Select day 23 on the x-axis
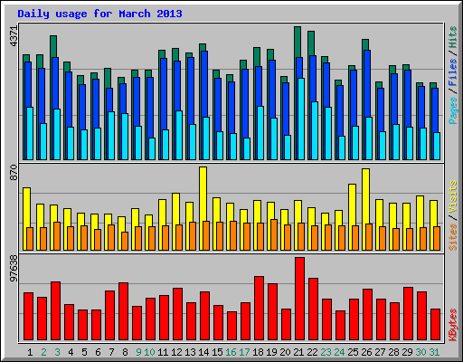 326,352
